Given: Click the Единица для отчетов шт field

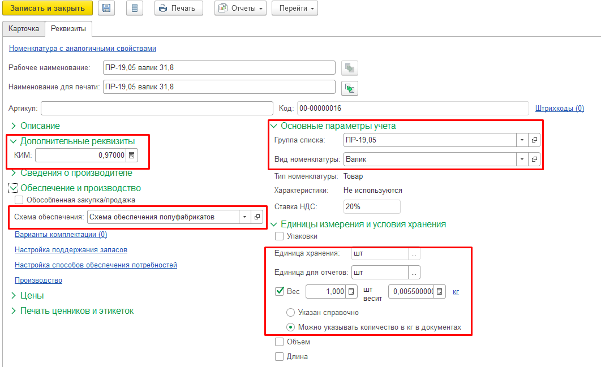Looking at the screenshot, I should [x=380, y=273].
